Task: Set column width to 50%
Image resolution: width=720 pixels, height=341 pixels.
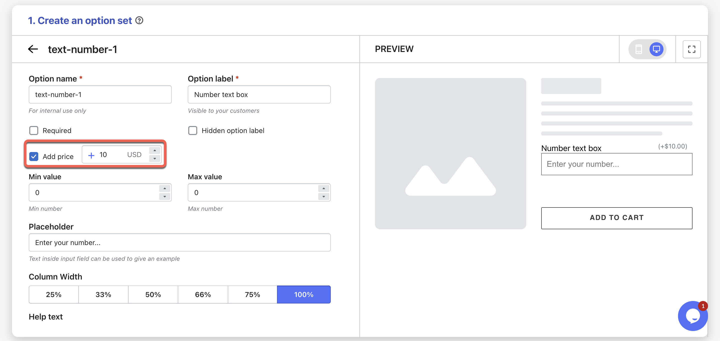Action: pyautogui.click(x=153, y=294)
